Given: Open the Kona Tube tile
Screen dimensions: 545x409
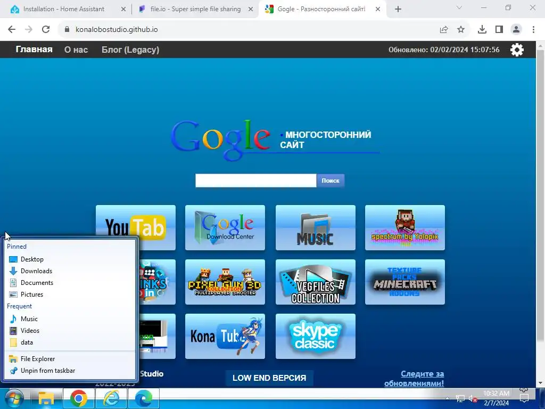Looking at the screenshot, I should point(225,336).
